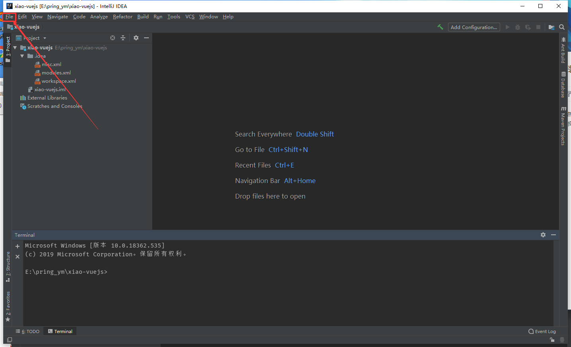The image size is (571, 347).
Task: Open the Refactor menu
Action: tap(122, 16)
